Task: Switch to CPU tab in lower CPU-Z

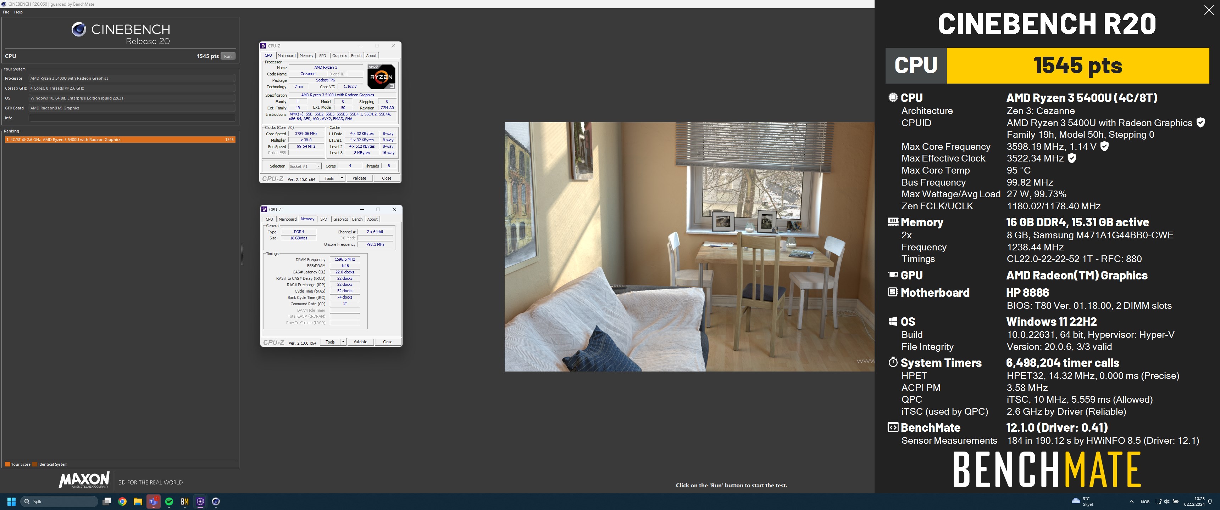Action: coord(270,219)
